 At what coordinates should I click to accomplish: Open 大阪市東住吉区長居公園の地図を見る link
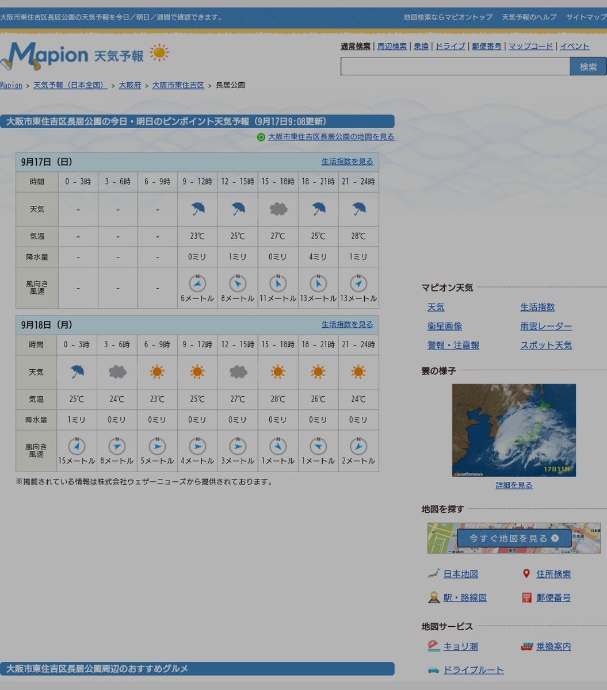[331, 137]
